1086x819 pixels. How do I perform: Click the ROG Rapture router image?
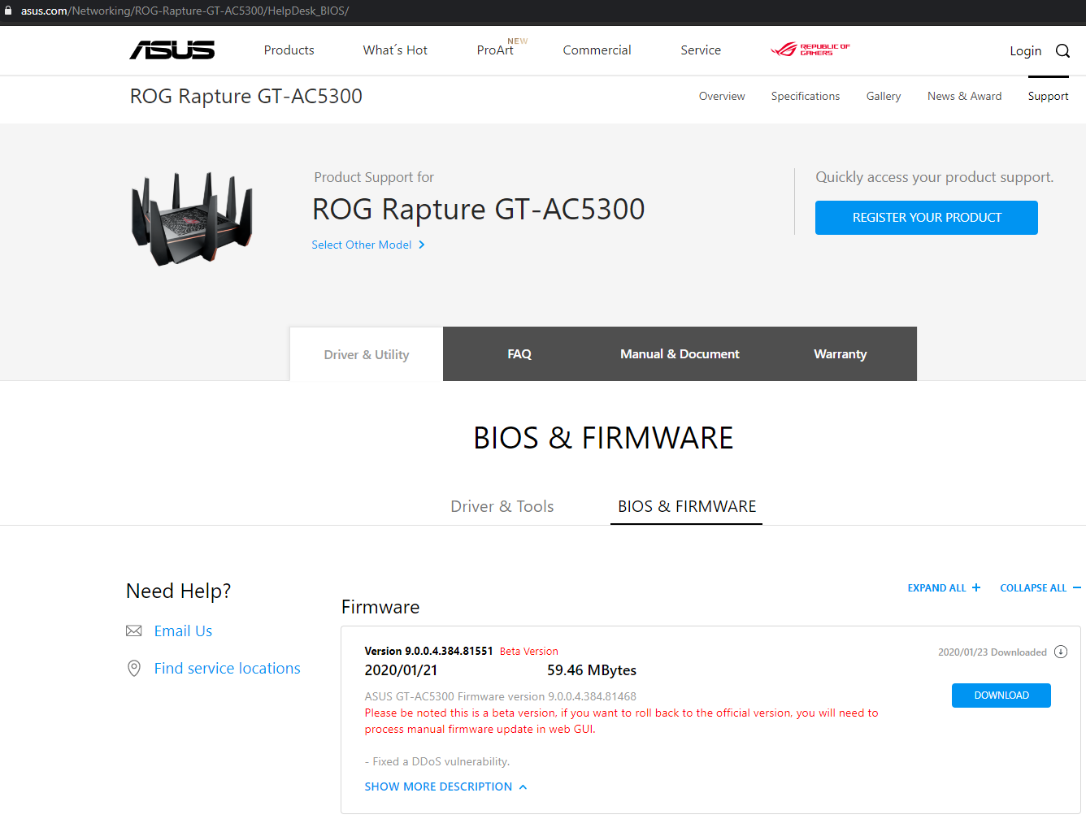click(193, 218)
